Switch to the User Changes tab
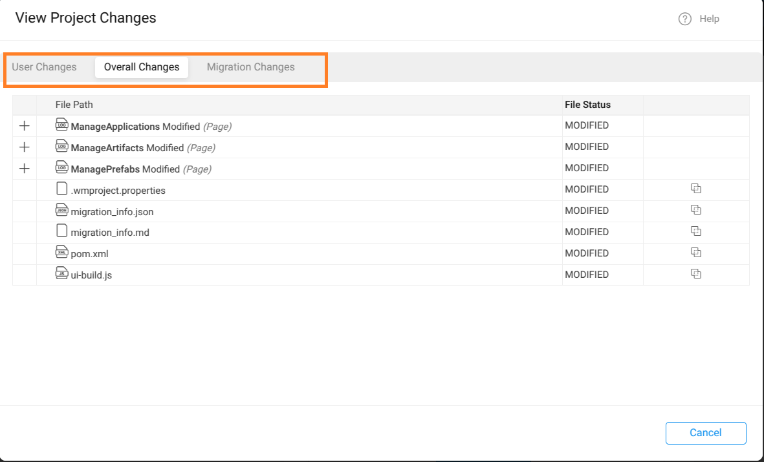Image resolution: width=764 pixels, height=462 pixels. pos(44,67)
